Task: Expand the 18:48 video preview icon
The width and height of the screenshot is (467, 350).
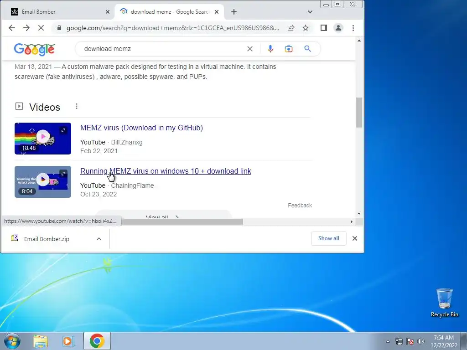Action: click(63, 130)
